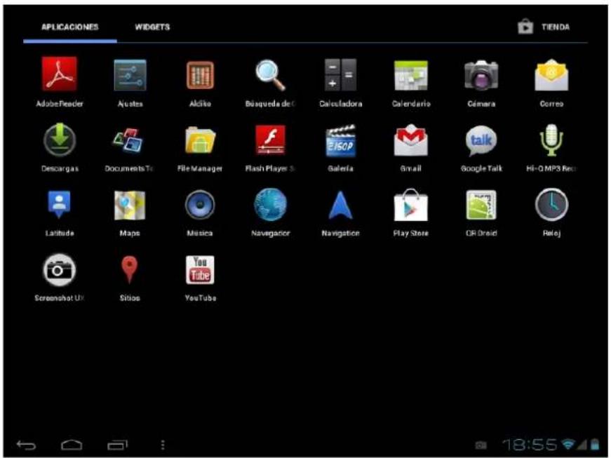
Task: Open the Tienda store link
Action: point(544,27)
